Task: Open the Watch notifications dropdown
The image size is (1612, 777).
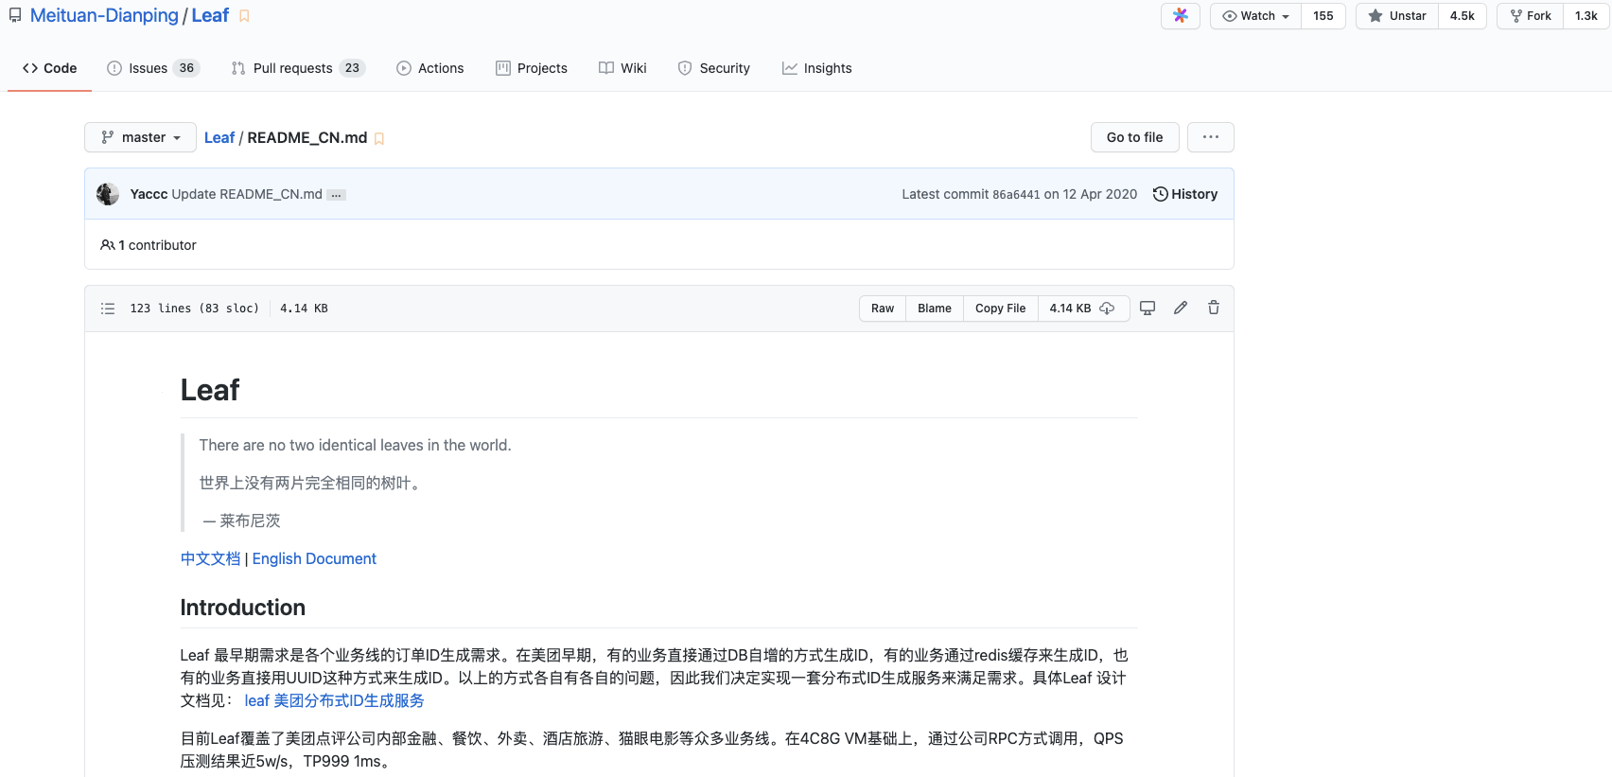Action: [1255, 16]
